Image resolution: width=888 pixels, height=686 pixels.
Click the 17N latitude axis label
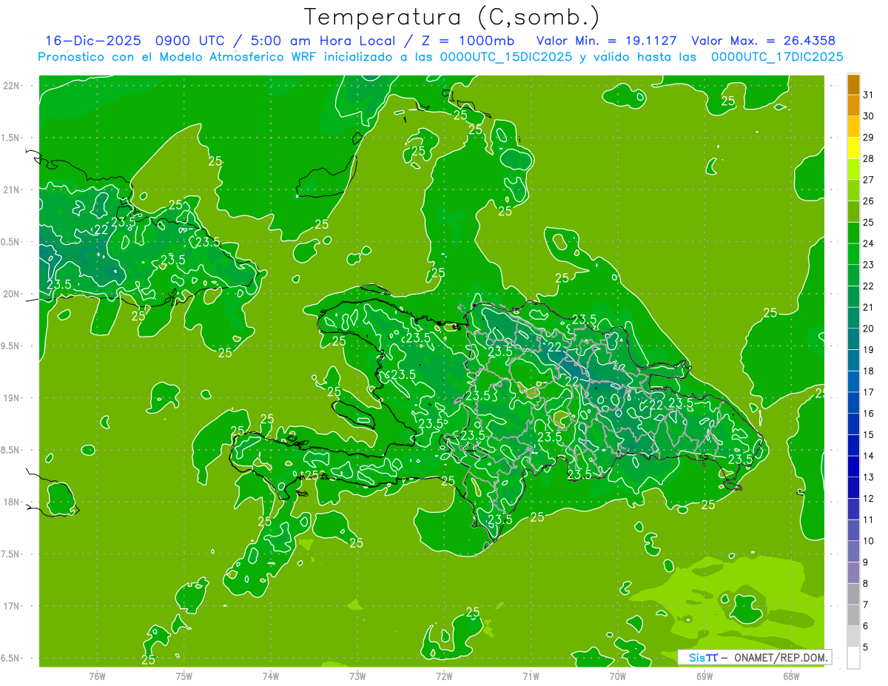(10, 606)
